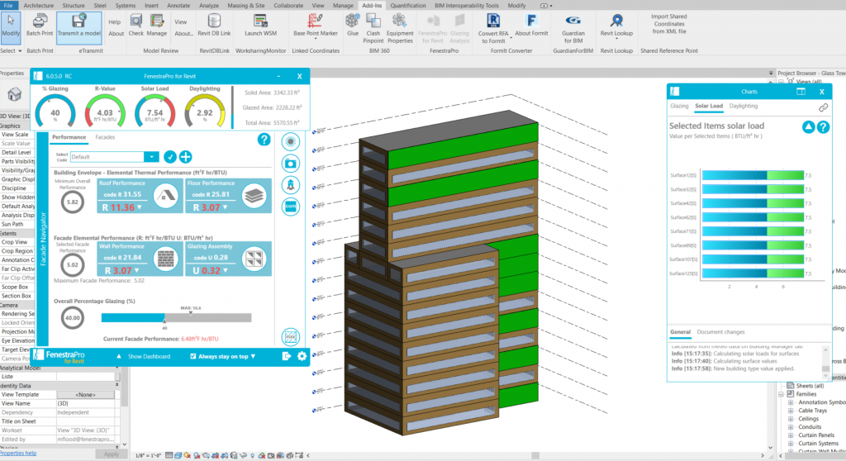Click the Surface12[S] solar load bar
Screen dimensions: 846x461
[x=753, y=175]
